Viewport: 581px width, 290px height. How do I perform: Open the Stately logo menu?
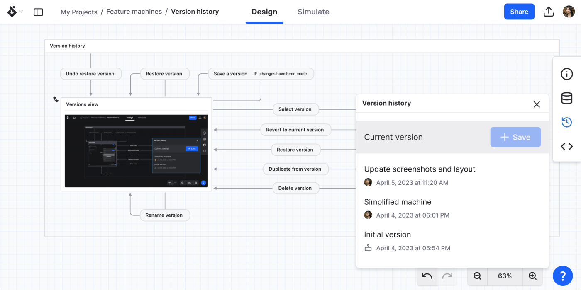click(15, 12)
